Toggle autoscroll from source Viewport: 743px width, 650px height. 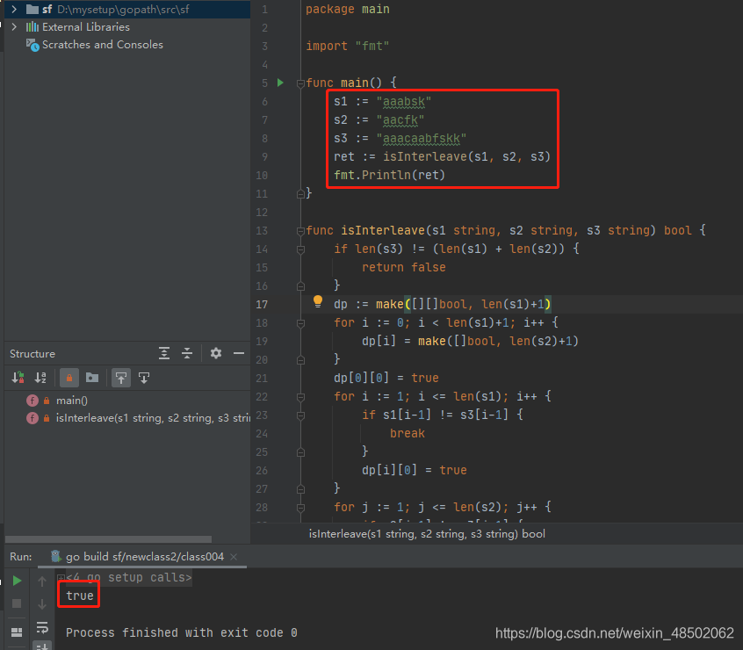(x=143, y=378)
